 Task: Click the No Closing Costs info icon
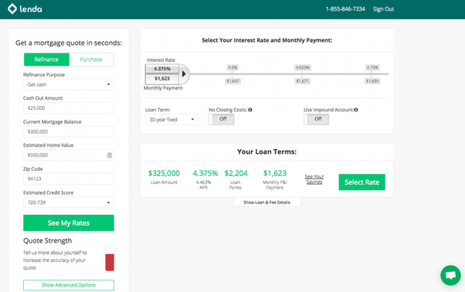click(x=250, y=110)
